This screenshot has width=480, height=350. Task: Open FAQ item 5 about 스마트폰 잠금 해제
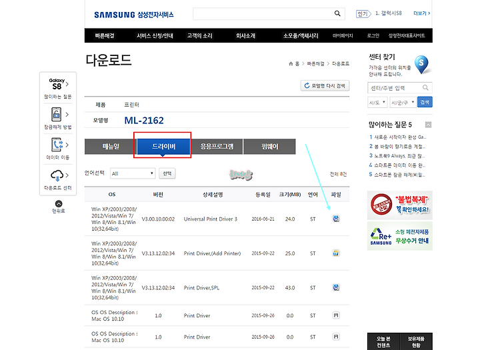397,175
